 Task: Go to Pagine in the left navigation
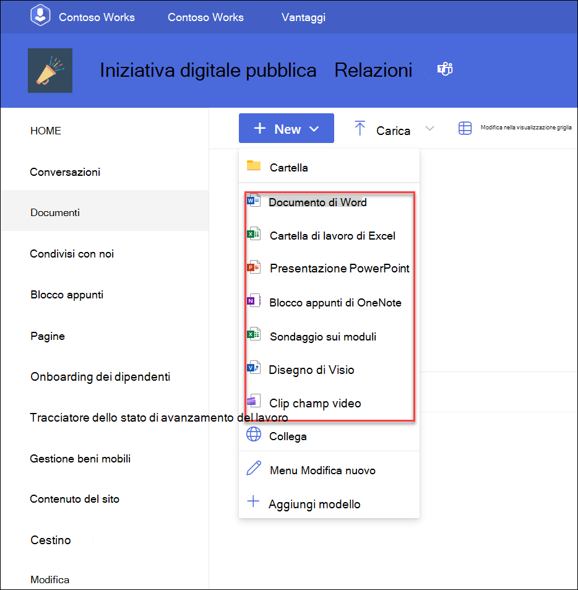[48, 336]
